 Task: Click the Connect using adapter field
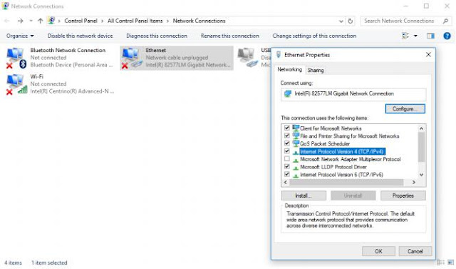(353, 94)
